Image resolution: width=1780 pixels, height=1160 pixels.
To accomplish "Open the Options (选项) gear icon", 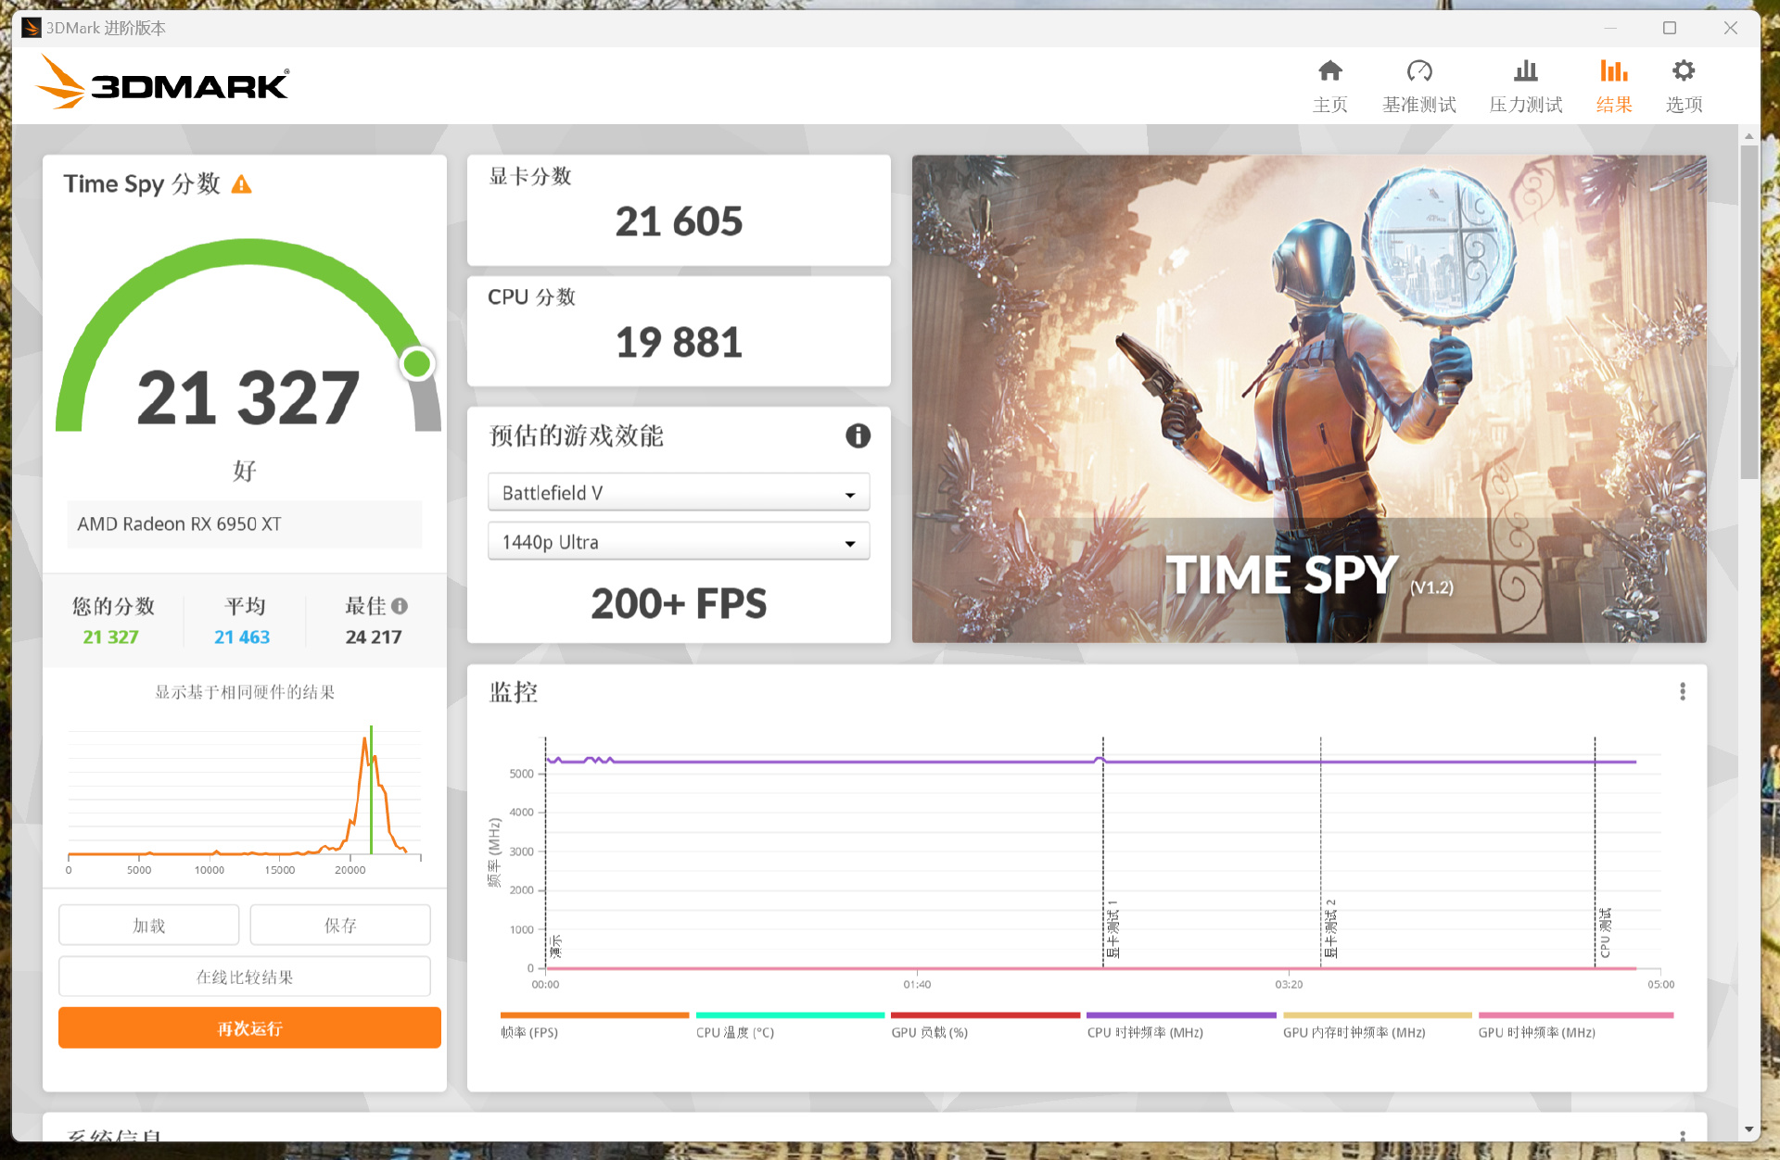I will tap(1683, 72).
